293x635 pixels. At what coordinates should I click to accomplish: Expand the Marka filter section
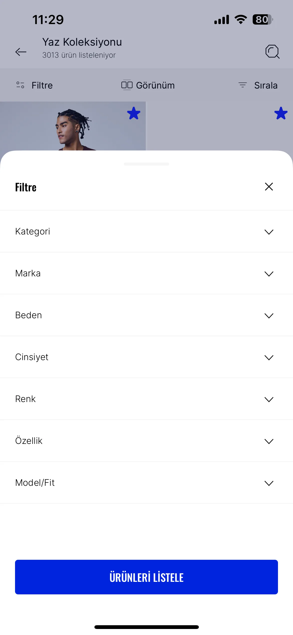(146, 273)
